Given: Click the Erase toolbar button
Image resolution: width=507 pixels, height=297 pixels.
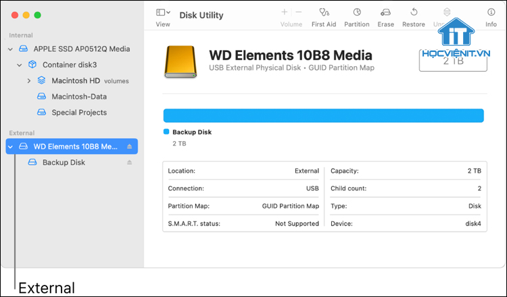Looking at the screenshot, I should 385,18.
